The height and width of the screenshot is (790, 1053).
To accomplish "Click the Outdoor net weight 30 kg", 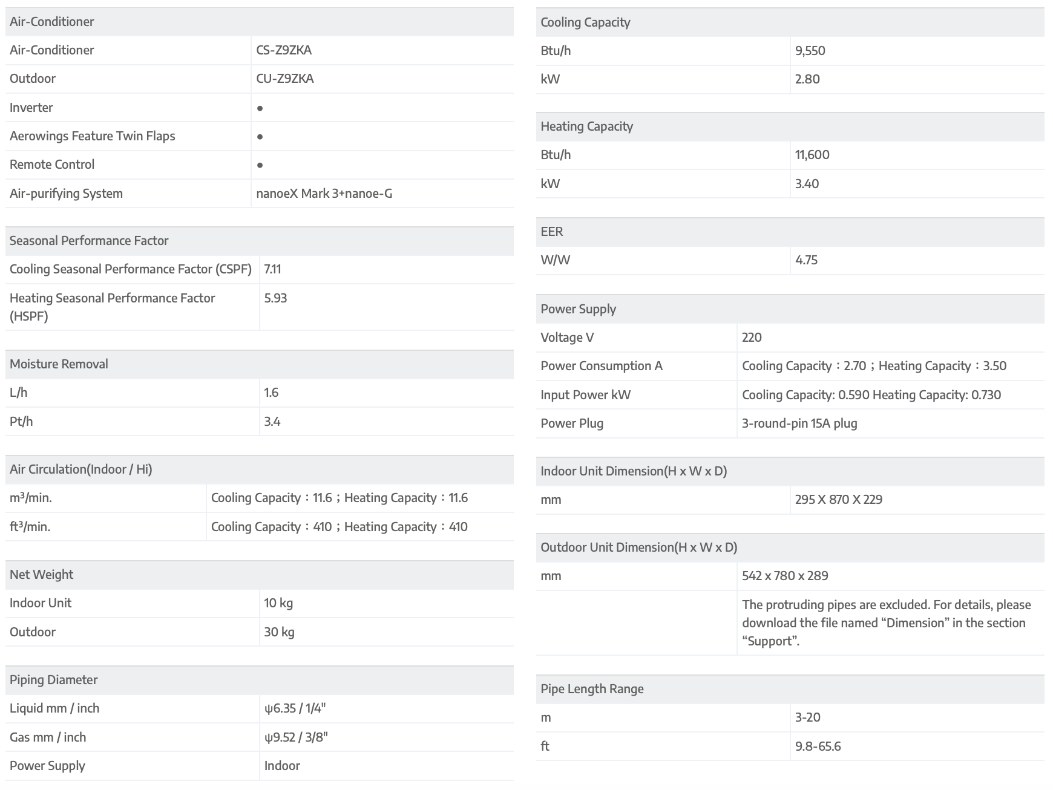I will click(x=279, y=632).
